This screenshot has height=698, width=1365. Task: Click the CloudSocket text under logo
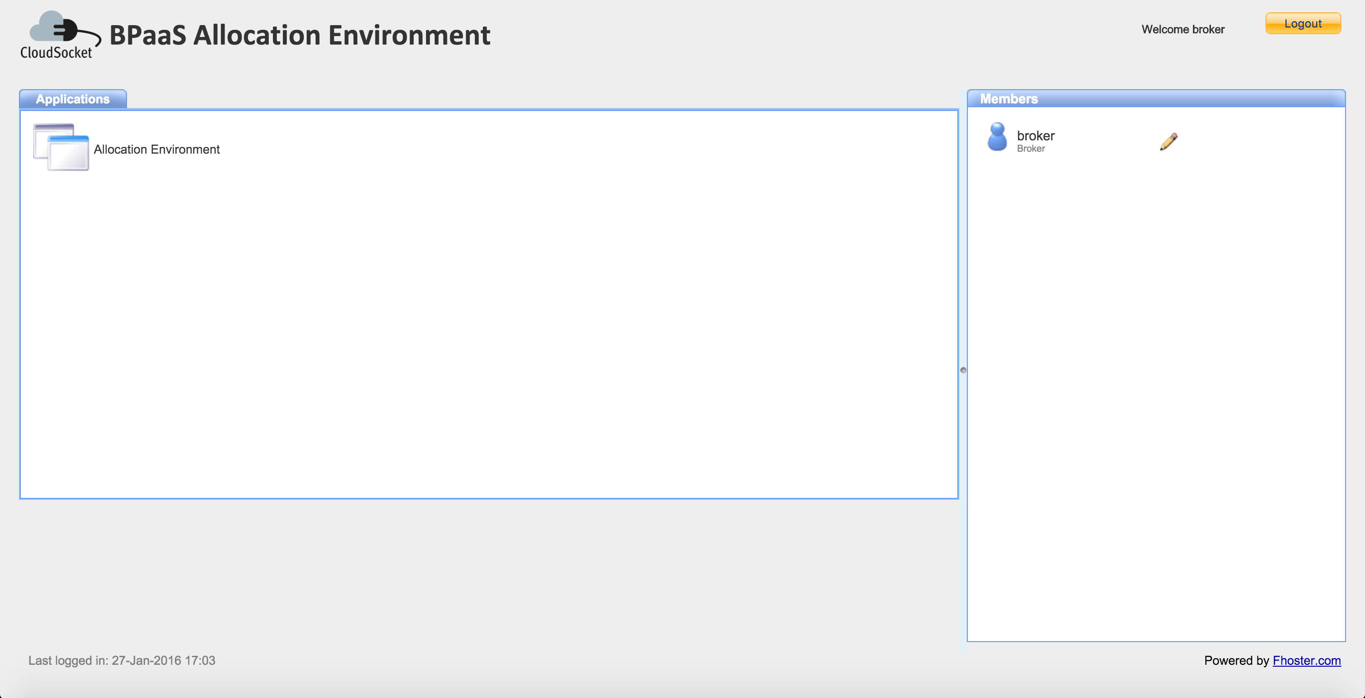(x=56, y=53)
